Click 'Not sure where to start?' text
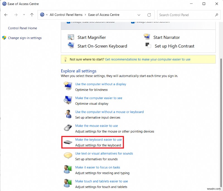The height and width of the screenshot is (191, 223). tap(87, 59)
